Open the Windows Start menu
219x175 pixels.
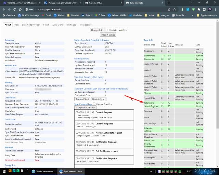pyautogui.click(x=4, y=172)
